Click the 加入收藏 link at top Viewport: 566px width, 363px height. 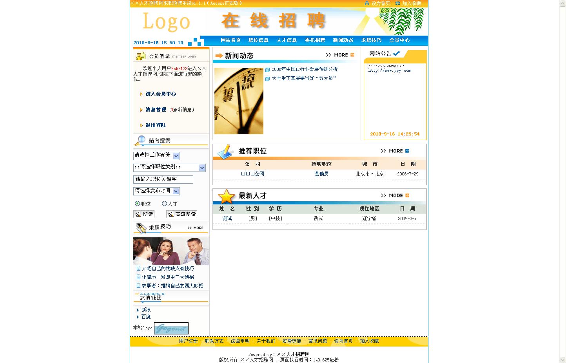point(412,4)
